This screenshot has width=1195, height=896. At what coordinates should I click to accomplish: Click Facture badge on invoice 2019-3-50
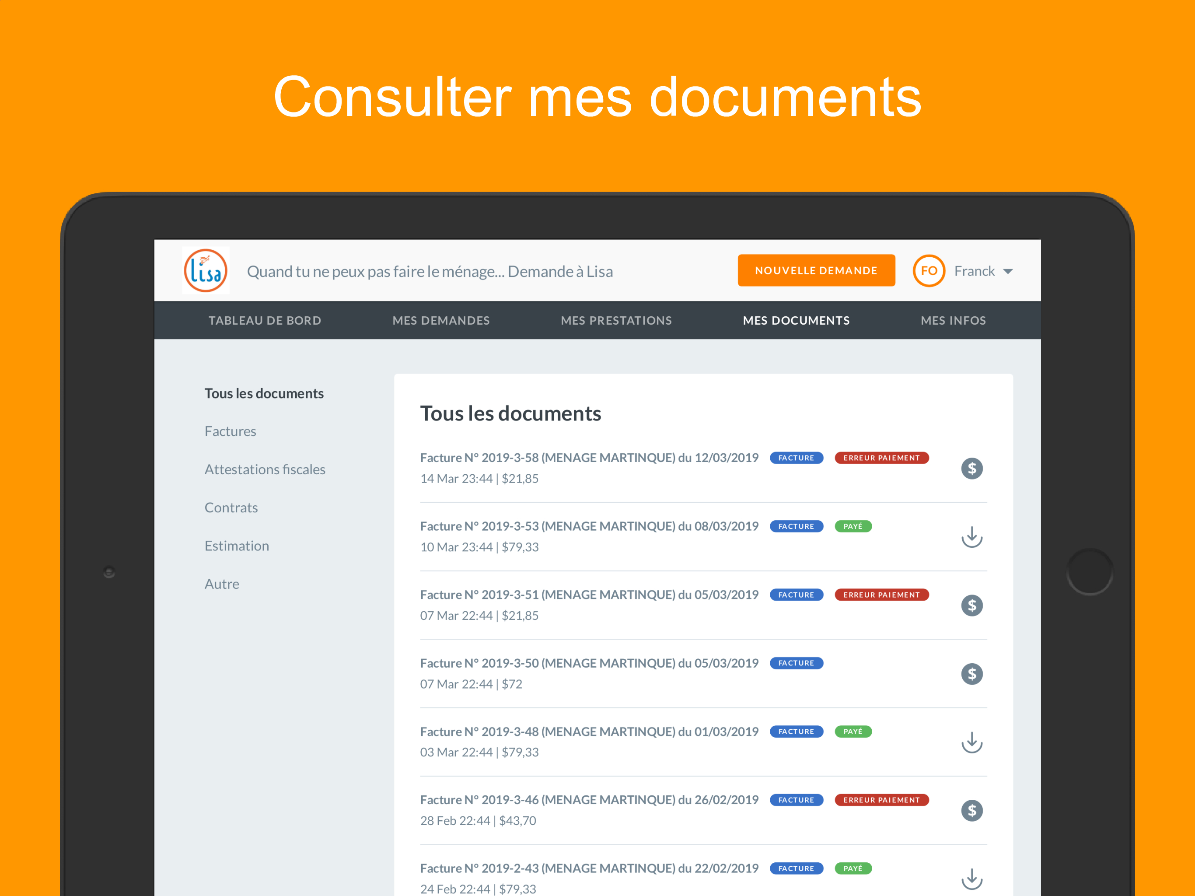click(796, 663)
